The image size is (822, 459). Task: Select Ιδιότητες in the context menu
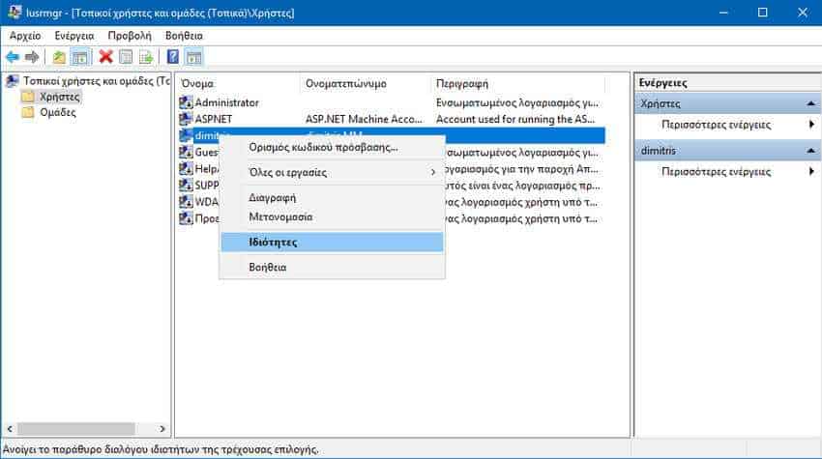point(332,243)
